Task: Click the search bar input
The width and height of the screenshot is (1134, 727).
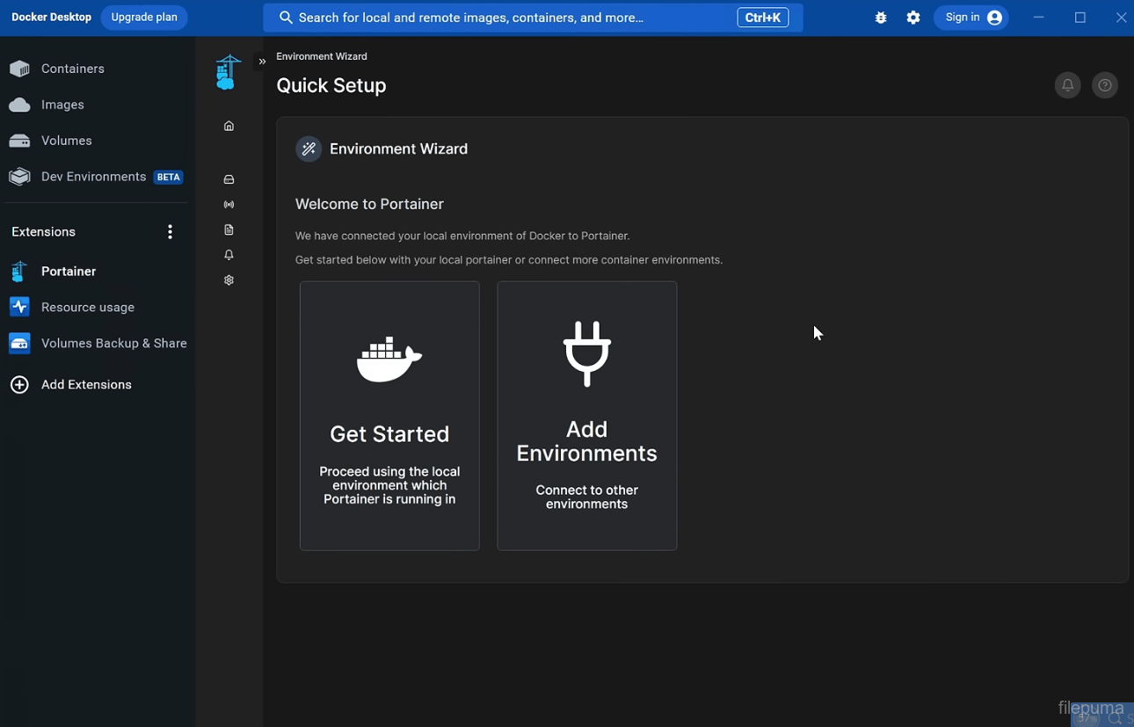Action: tap(533, 18)
